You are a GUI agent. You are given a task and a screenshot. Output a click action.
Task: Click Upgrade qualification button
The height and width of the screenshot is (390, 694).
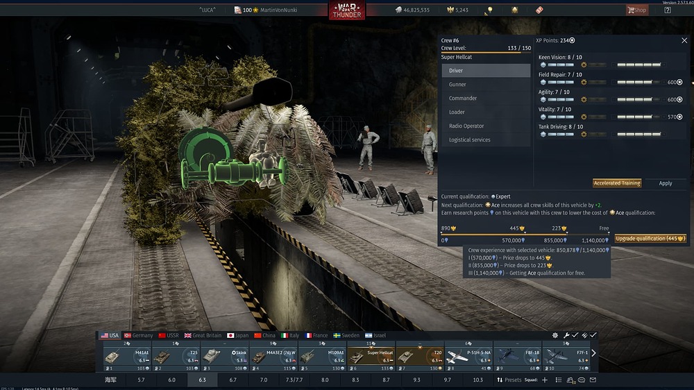[650, 239]
